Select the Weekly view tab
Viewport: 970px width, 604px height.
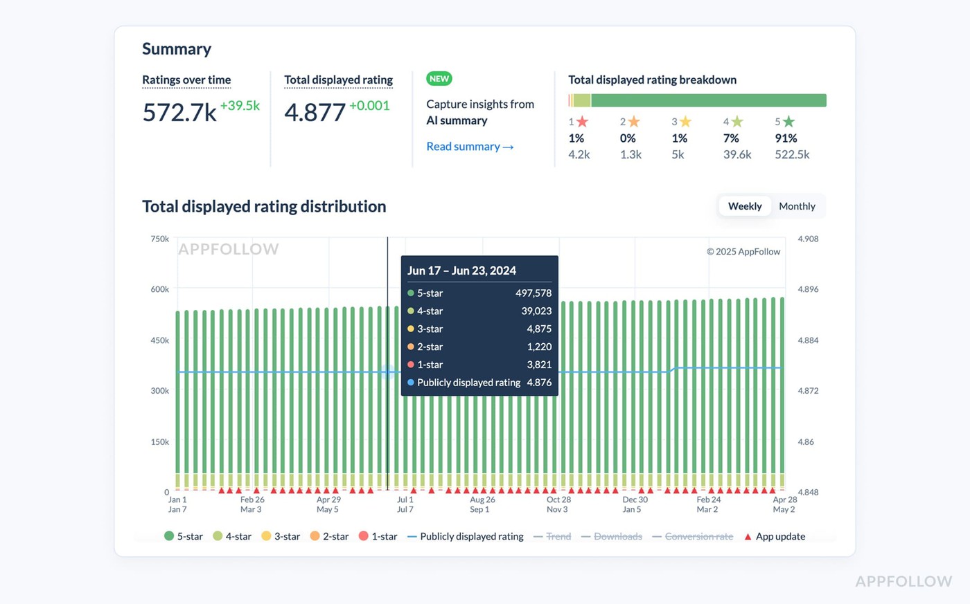coord(745,206)
